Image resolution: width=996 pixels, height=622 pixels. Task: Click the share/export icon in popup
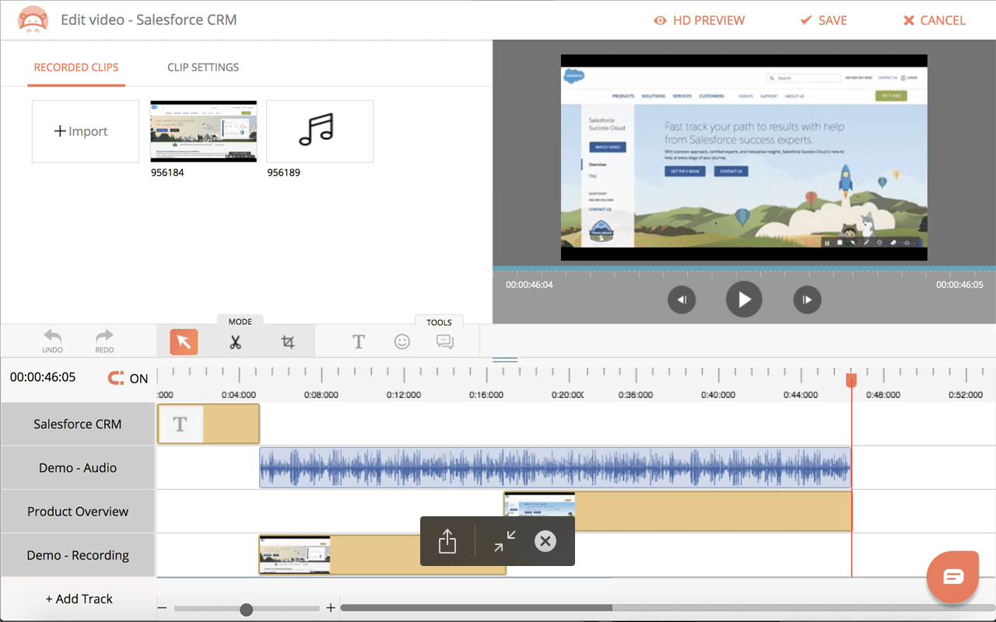pyautogui.click(x=447, y=541)
